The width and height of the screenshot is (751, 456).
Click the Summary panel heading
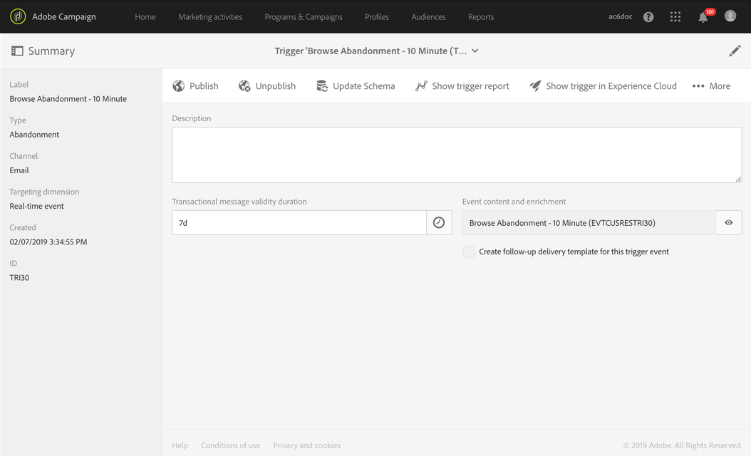51,51
